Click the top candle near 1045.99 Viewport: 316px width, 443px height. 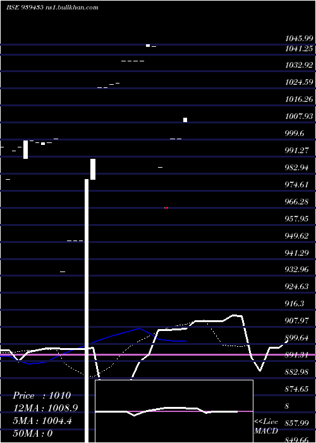click(x=148, y=46)
